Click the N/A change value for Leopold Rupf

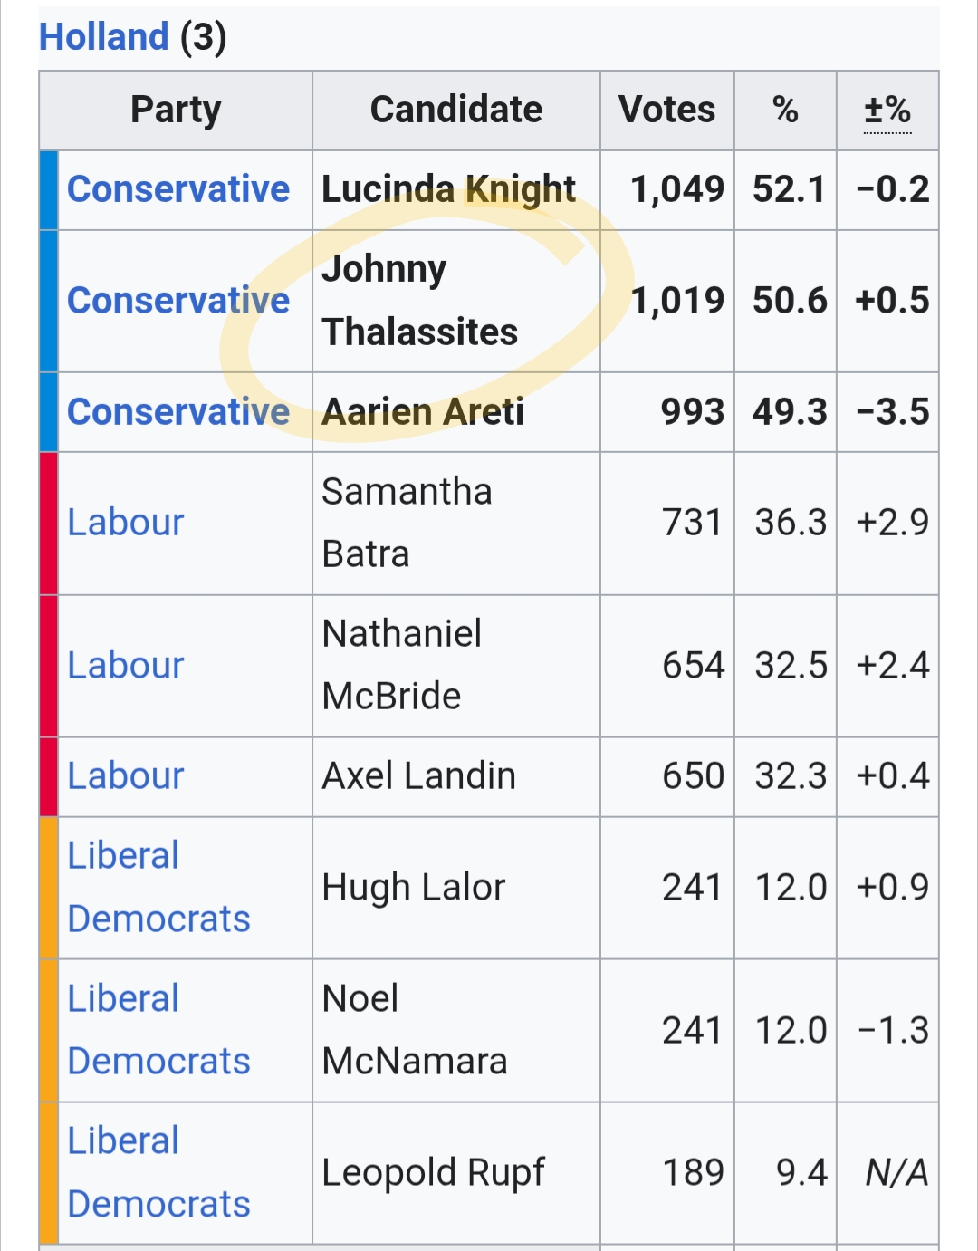[x=896, y=1173]
